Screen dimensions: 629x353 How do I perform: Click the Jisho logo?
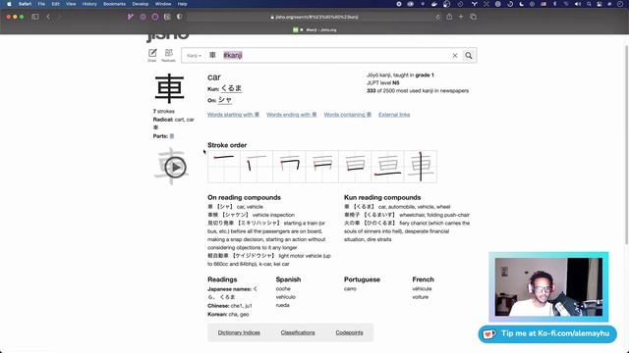(x=168, y=37)
